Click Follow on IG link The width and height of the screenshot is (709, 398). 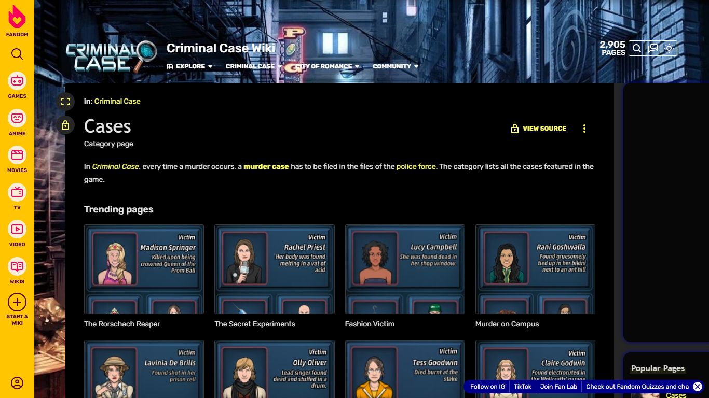pos(487,387)
